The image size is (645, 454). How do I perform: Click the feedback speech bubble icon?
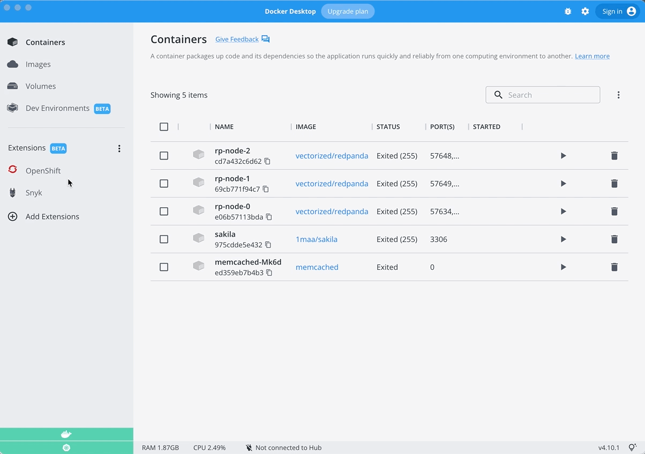pos(266,39)
